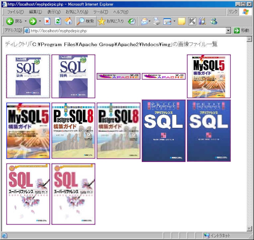Click the Internet Explorer title bar icon
Image resolution: width=254 pixels, height=240 pixels.
pos(4,4)
